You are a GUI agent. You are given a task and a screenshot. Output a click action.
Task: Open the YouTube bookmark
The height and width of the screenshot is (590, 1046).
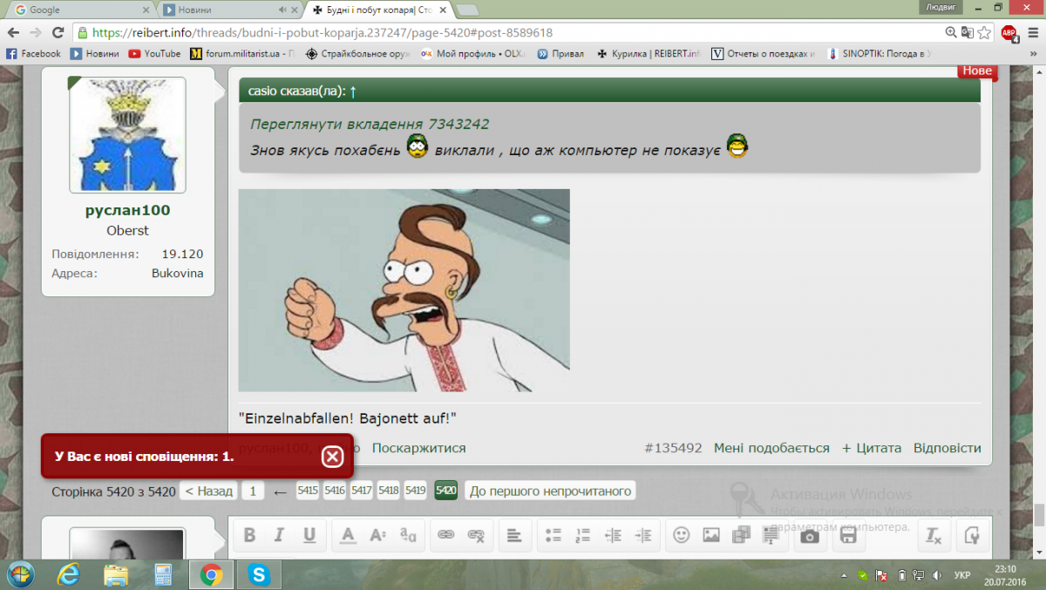154,53
